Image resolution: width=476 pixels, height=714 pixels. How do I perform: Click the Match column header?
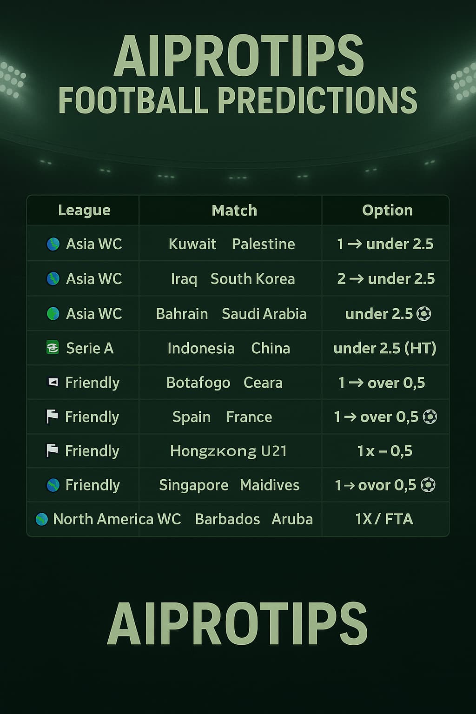click(234, 211)
